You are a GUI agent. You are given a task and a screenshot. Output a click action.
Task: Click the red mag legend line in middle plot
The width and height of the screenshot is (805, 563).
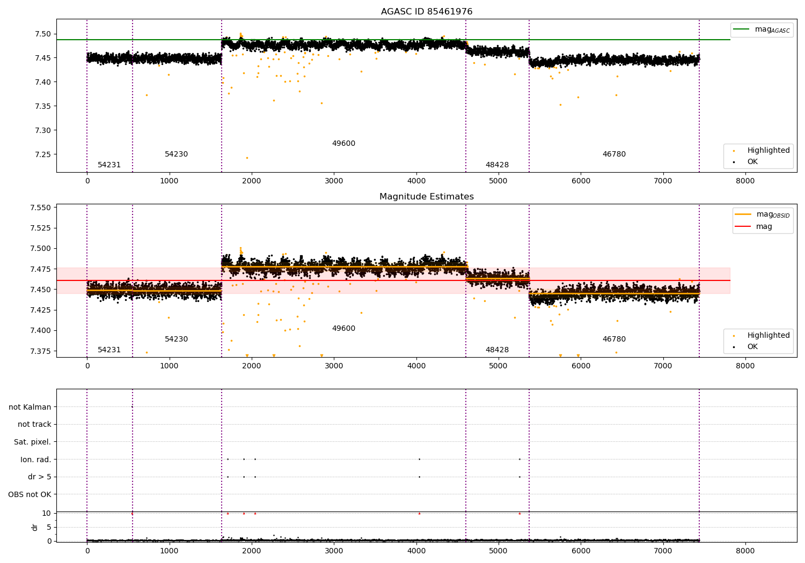click(x=743, y=227)
